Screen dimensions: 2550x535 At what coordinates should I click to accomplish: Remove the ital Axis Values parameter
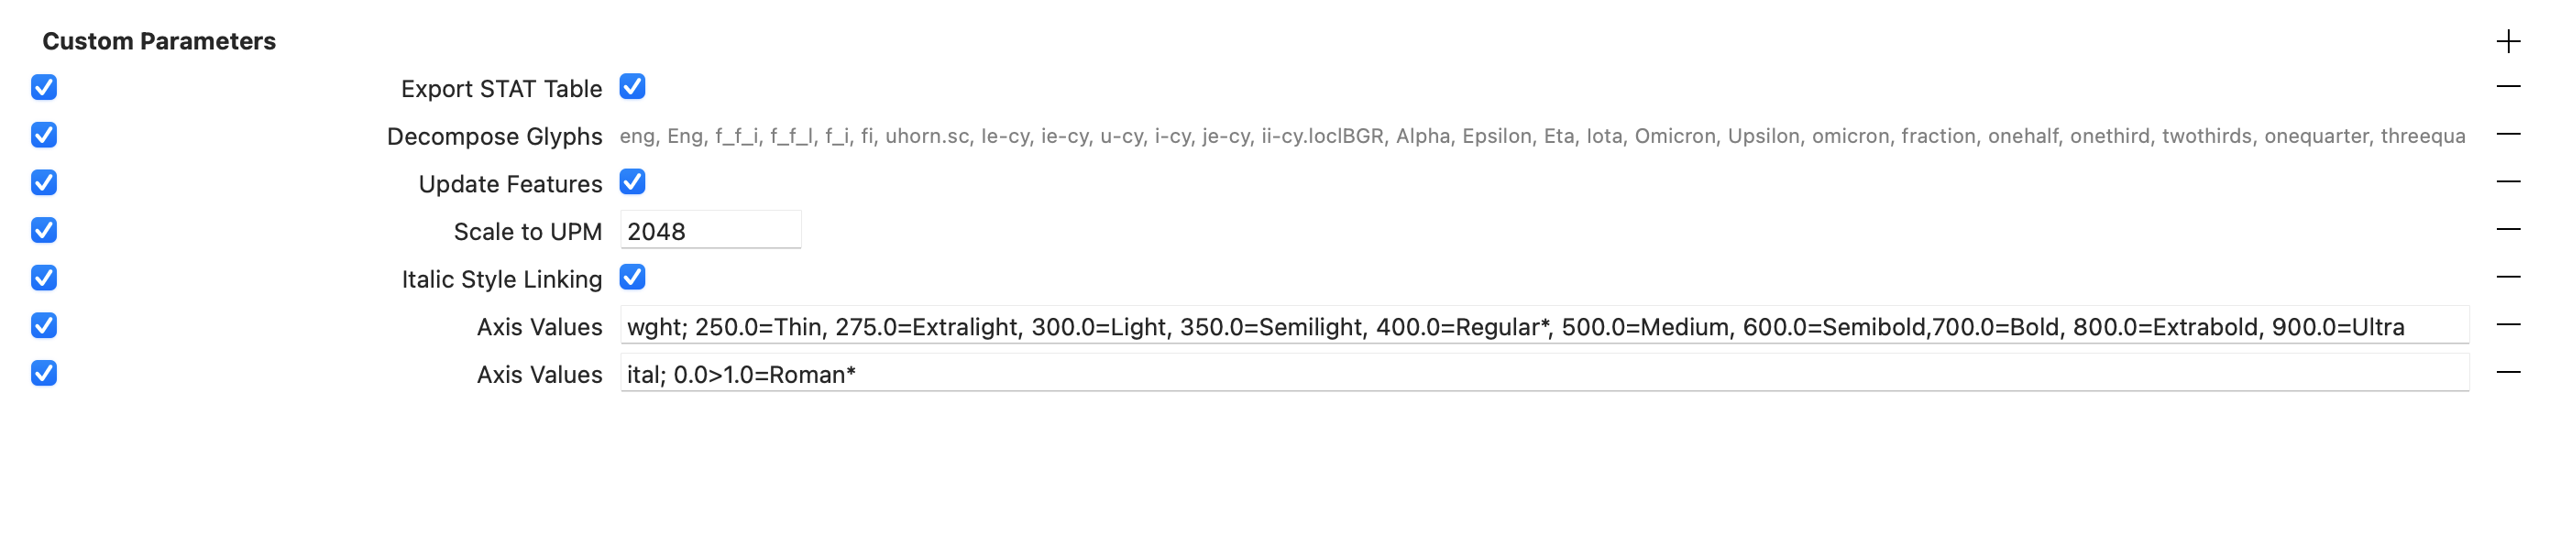[2508, 372]
